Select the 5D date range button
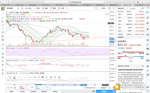 pos(11,88)
